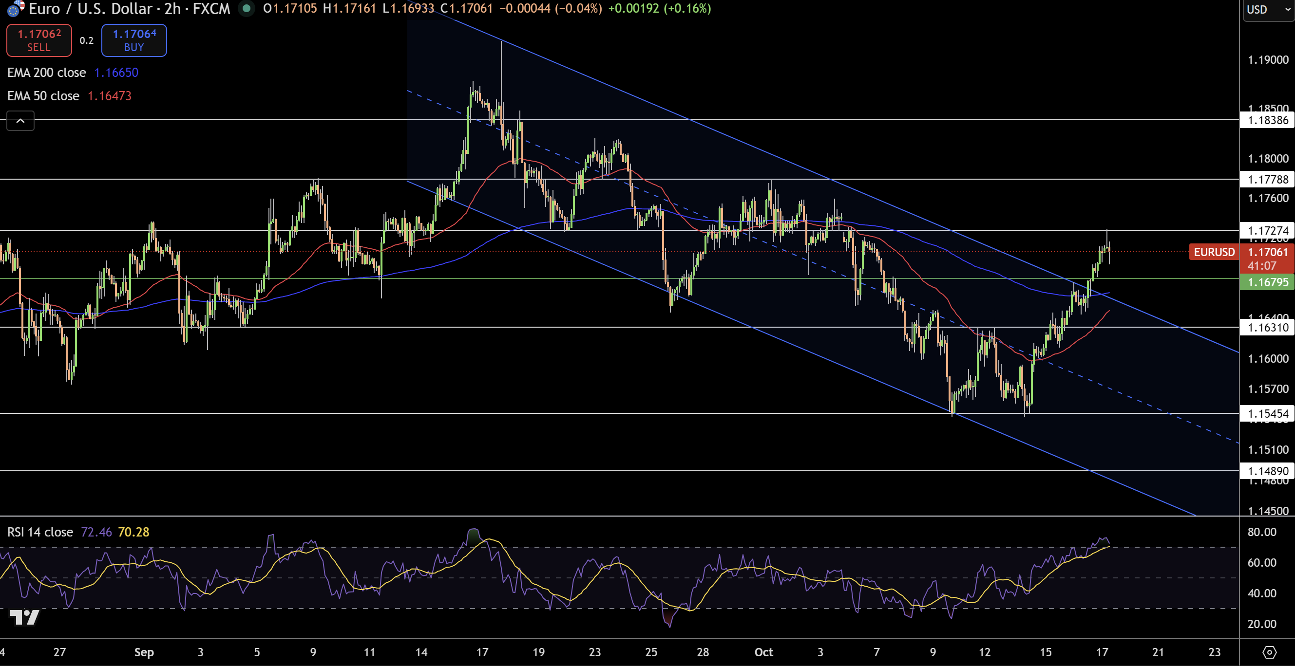
Task: Click the EURUSD red price tag
Action: (1214, 252)
